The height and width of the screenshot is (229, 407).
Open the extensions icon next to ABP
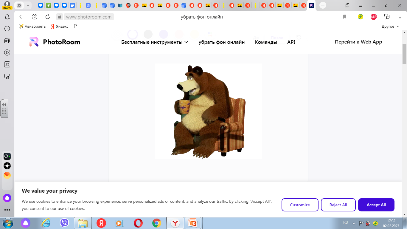click(x=387, y=17)
